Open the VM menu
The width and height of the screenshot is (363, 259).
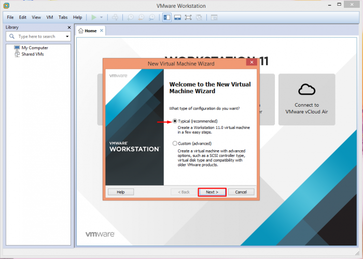[x=50, y=17]
